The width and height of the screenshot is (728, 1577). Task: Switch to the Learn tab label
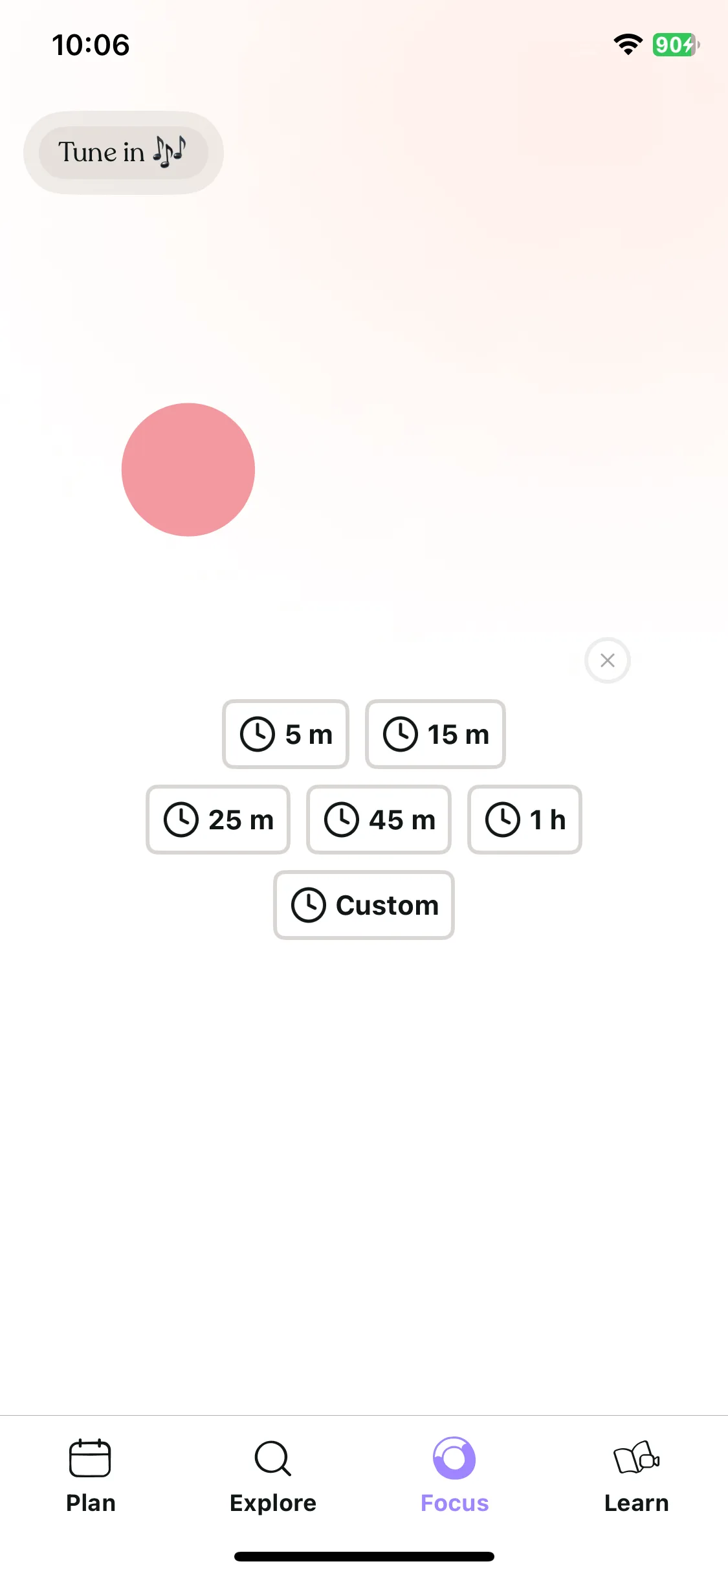click(636, 1503)
